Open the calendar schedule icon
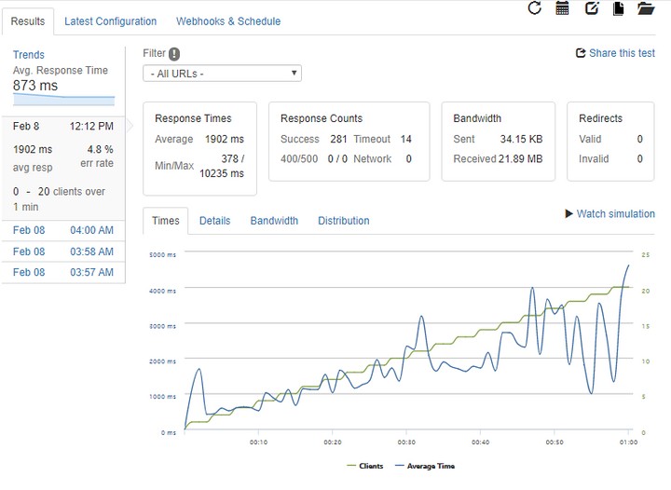The height and width of the screenshot is (490, 671). pos(562,8)
